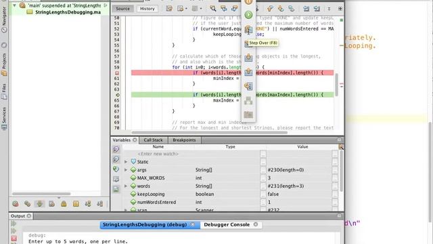Screen dimensions: 433x244
Task: Click the resume arrow beside 'main' suspended thread
Action: 106,5
